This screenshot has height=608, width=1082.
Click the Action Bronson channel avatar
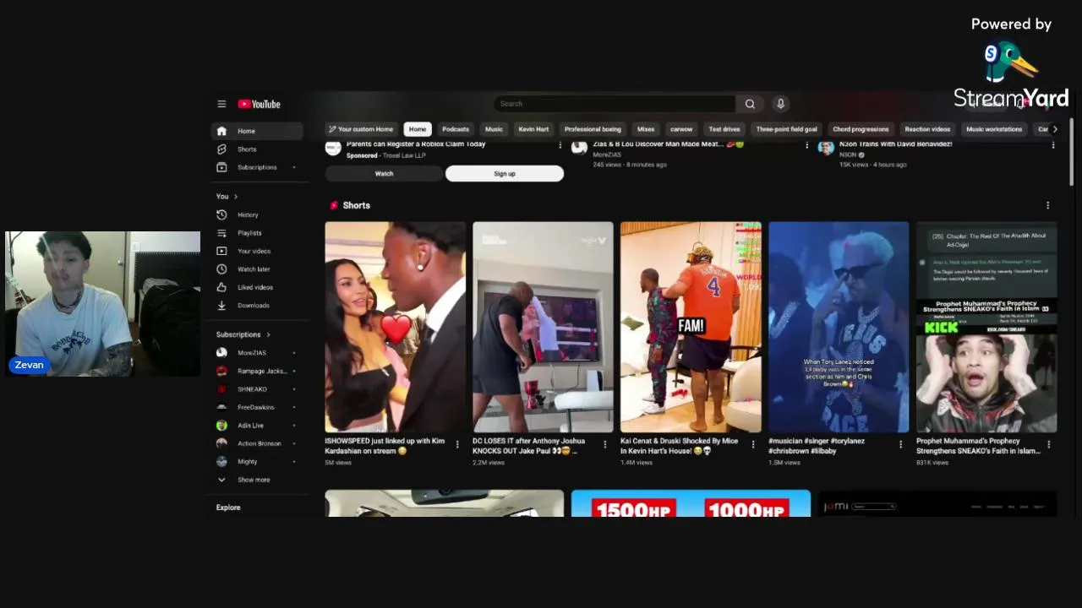[x=221, y=443]
